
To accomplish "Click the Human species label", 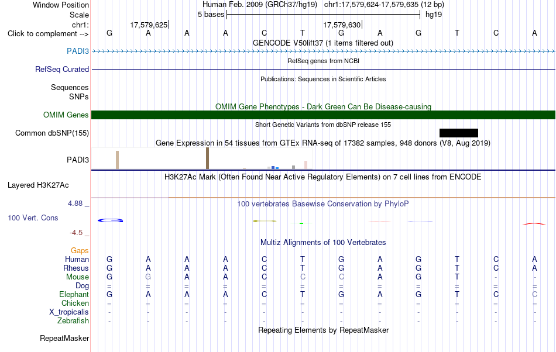I will click(77, 259).
